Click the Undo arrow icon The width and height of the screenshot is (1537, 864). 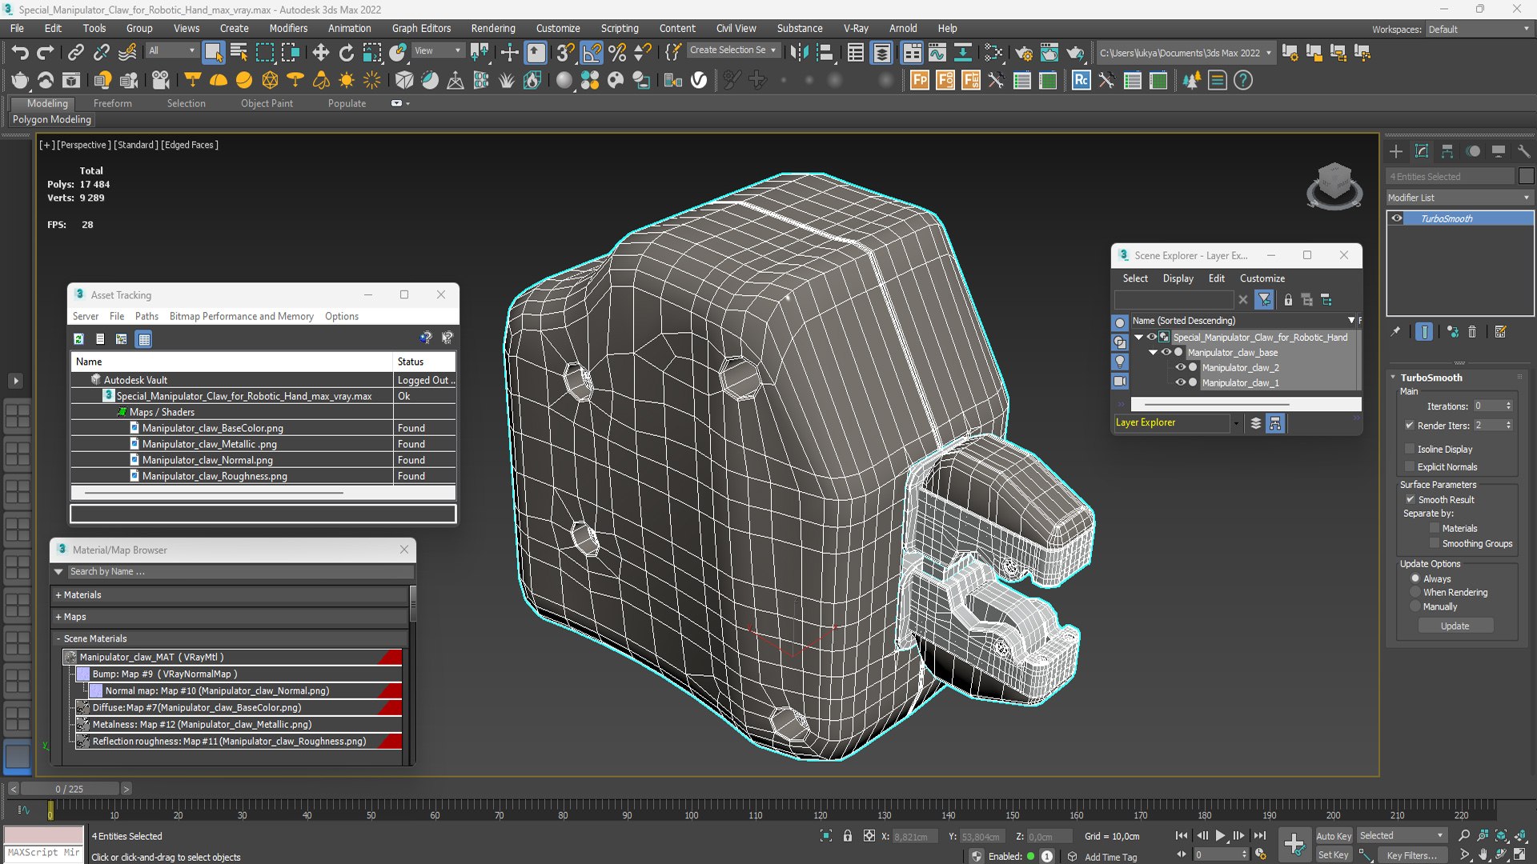coord(19,53)
